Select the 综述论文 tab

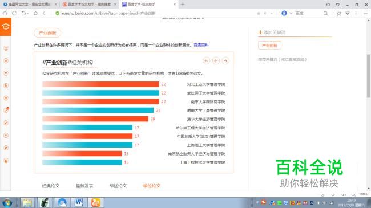point(118,186)
